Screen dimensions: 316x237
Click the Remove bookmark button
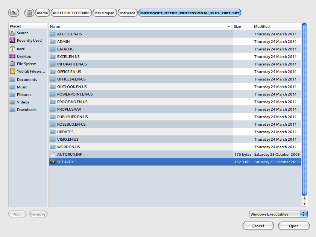coord(38,214)
